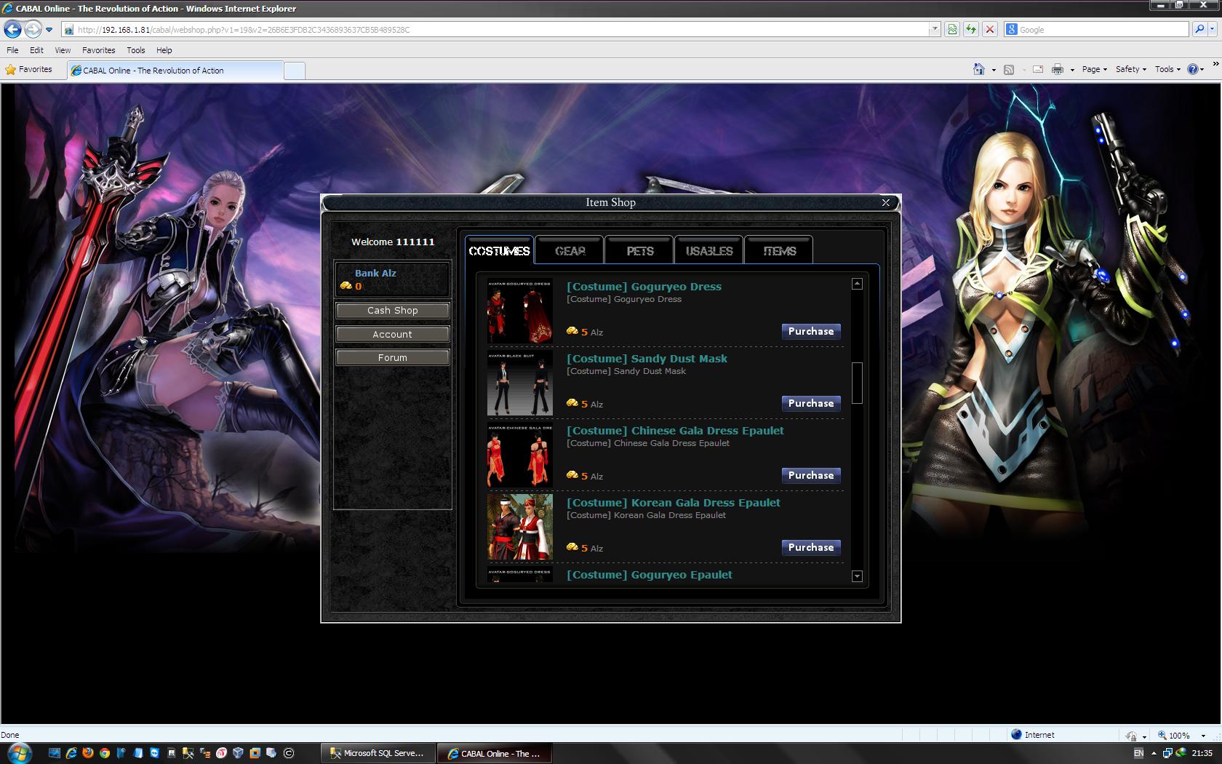Viewport: 1222px width, 764px height.
Task: Click the item list scrollbar thumb
Action: click(x=857, y=383)
